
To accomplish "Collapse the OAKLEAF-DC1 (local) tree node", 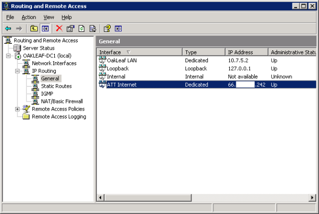I will (8, 56).
